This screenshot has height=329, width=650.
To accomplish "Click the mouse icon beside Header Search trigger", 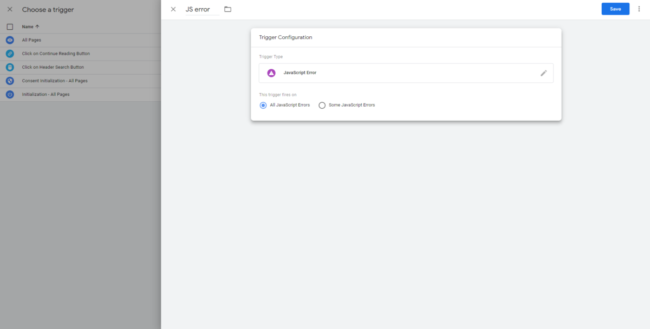I will (9, 67).
